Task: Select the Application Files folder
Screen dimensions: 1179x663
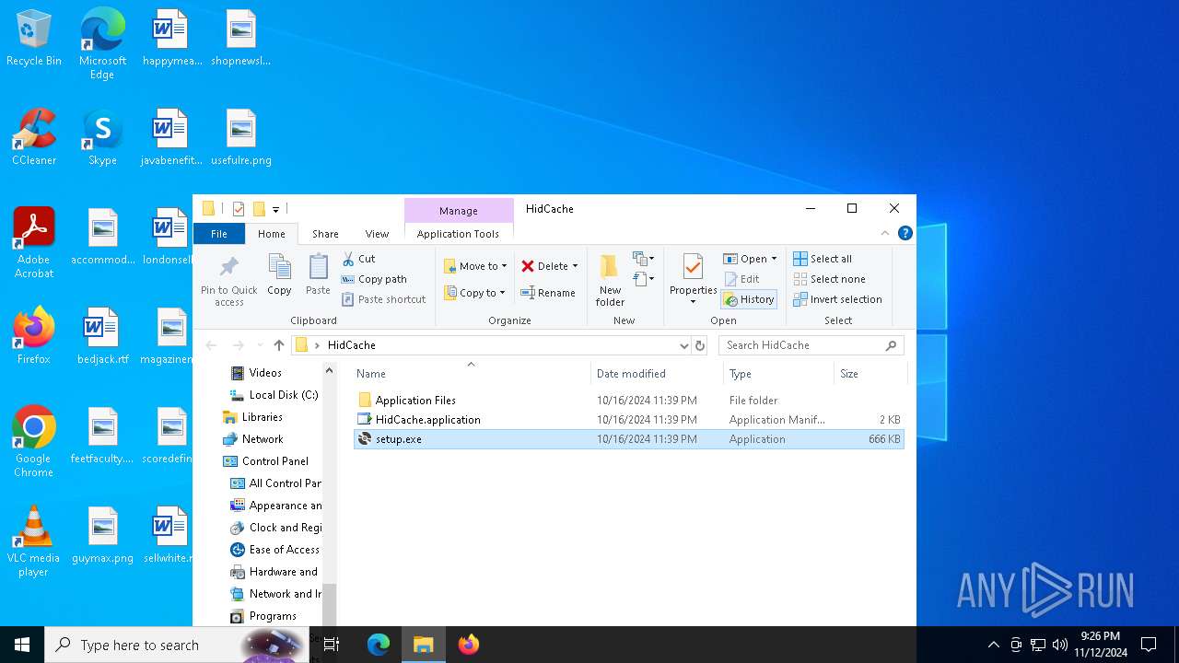Action: coord(628,401)
